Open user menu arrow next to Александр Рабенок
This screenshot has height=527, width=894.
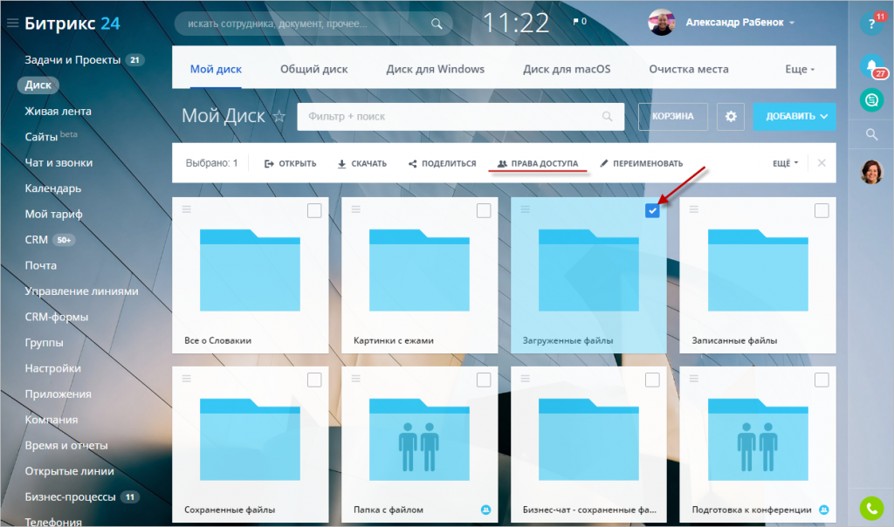[792, 23]
